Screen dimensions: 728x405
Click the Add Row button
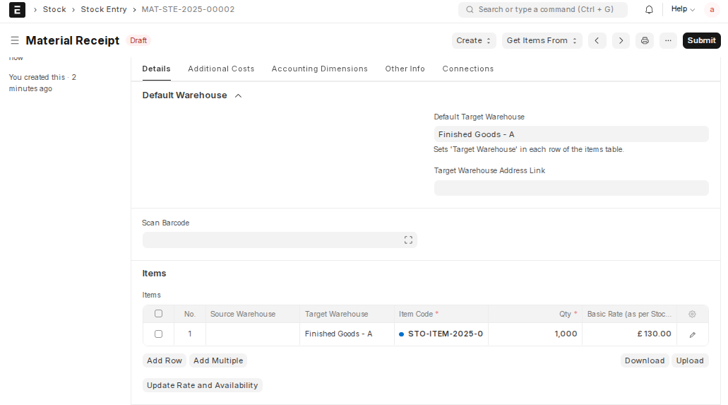pos(165,360)
